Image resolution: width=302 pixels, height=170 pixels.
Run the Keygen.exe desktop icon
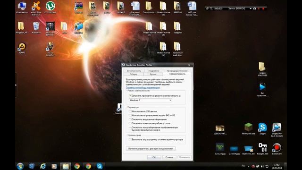pos(262,149)
